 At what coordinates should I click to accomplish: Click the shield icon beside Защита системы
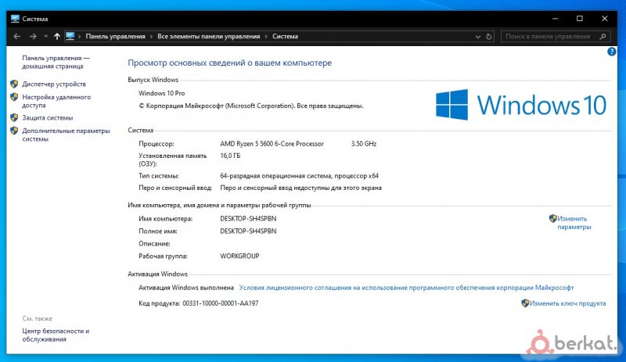point(14,118)
